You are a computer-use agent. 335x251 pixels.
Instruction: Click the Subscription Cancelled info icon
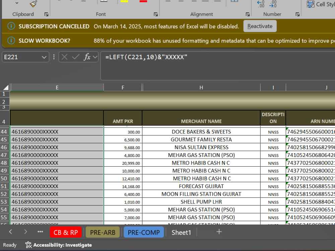(11, 26)
